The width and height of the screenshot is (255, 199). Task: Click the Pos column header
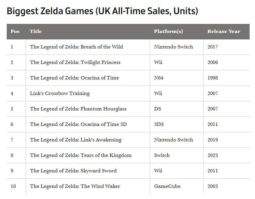pyautogui.click(x=15, y=31)
